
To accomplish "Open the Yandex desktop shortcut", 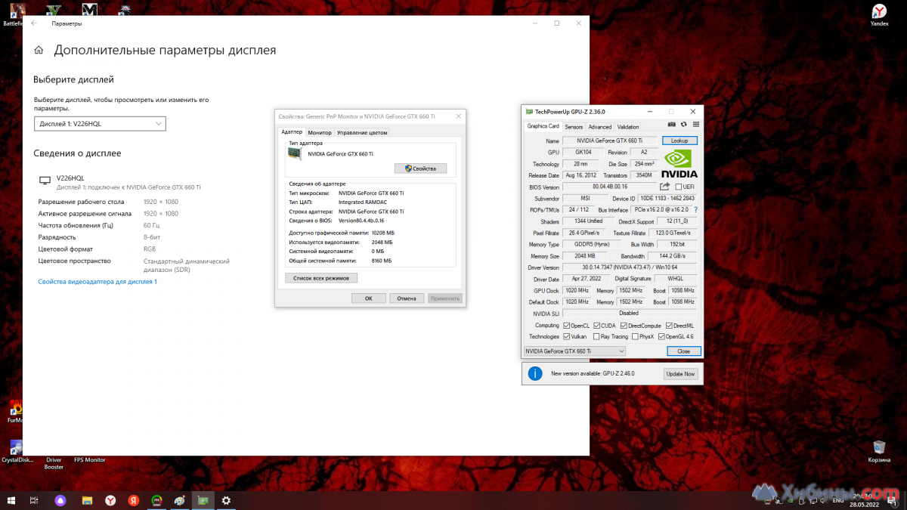I will point(879,15).
